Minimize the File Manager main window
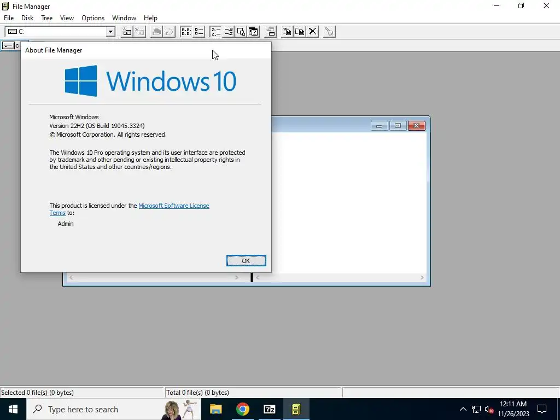This screenshot has width=560, height=420. (497, 5)
